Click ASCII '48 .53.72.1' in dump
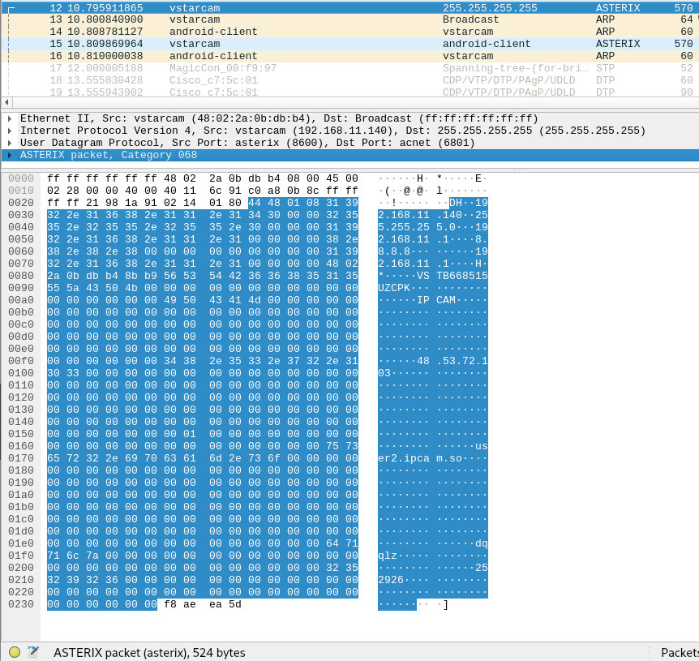The height and width of the screenshot is (661, 699). point(452,361)
